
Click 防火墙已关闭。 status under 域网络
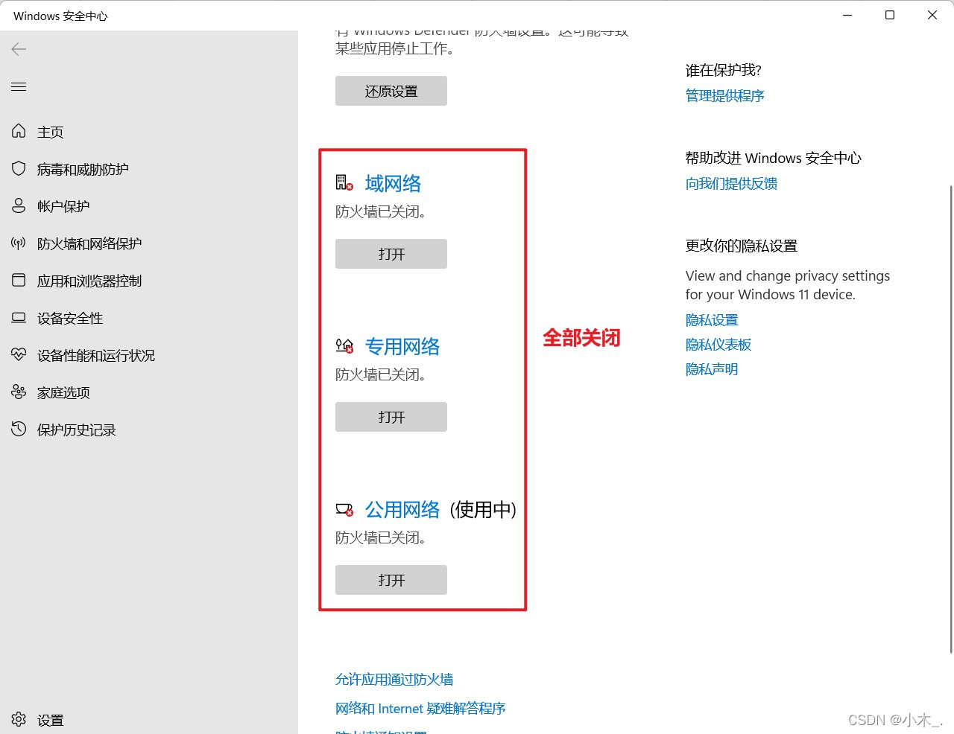[x=381, y=212]
